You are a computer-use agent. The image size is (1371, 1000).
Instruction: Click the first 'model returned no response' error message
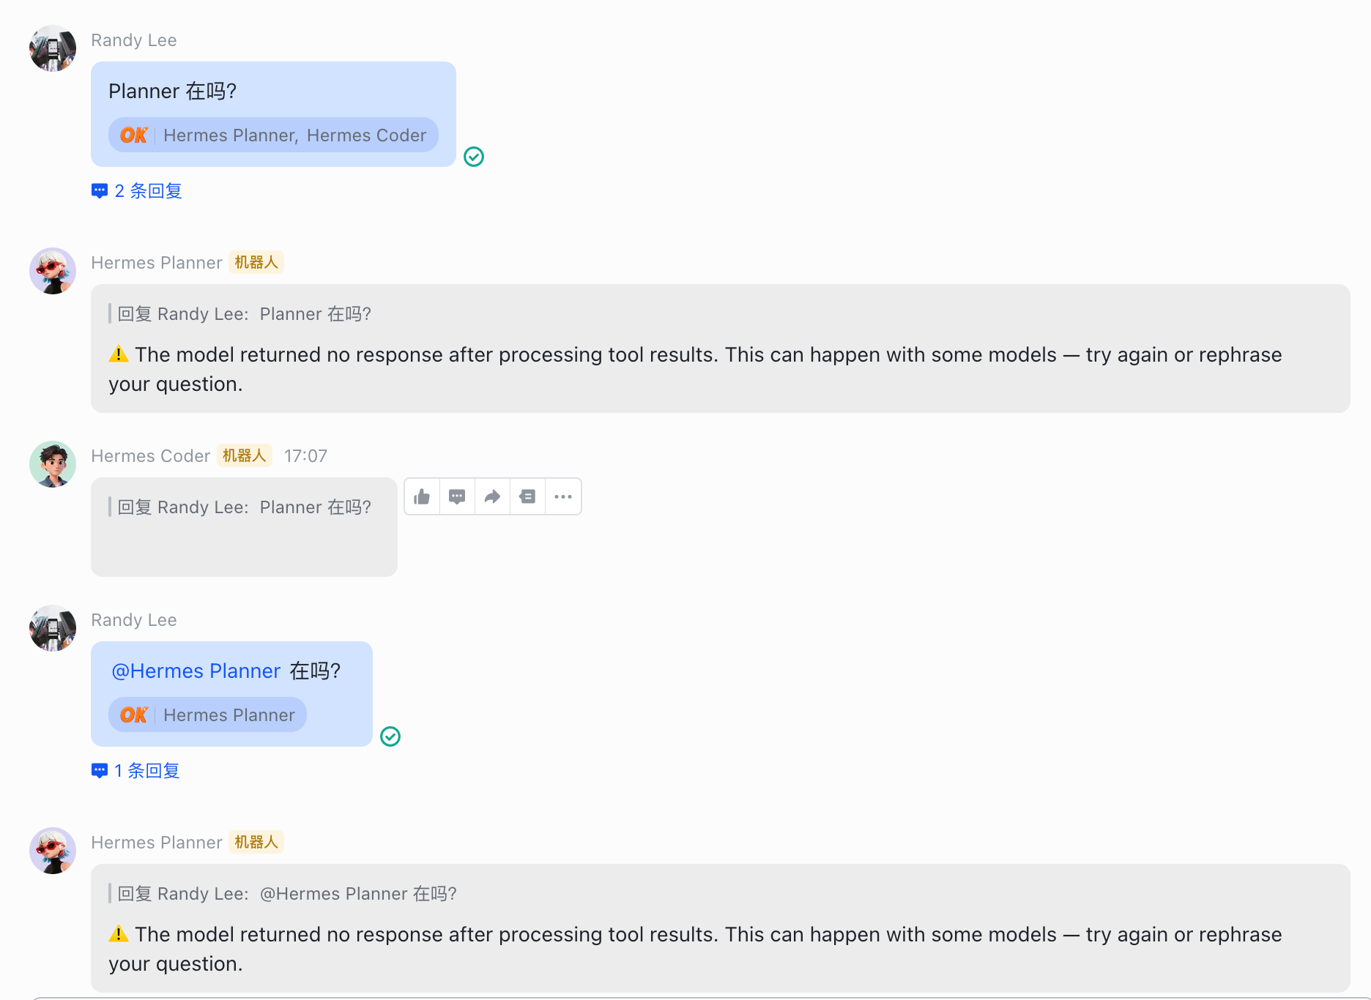tap(695, 370)
